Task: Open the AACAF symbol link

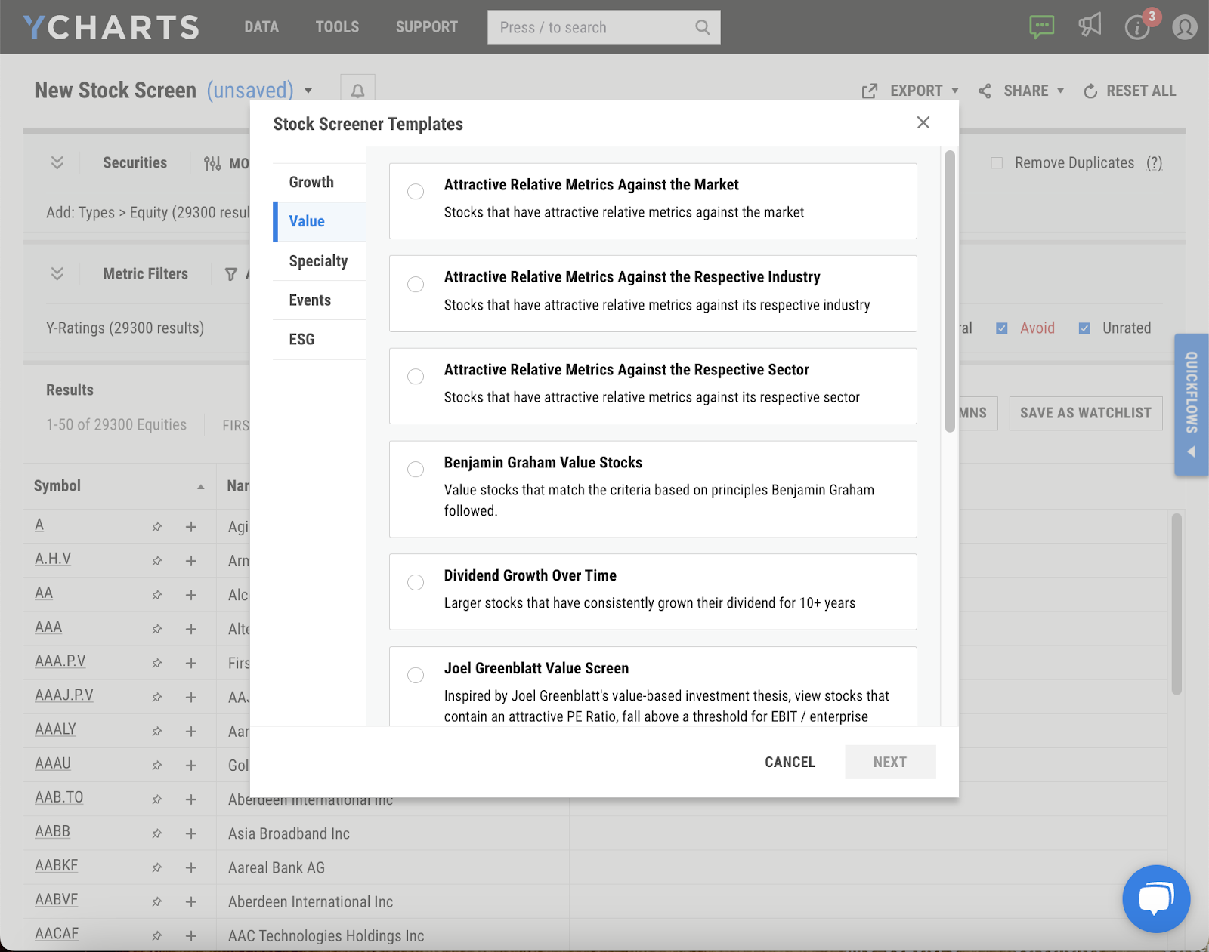Action: point(57,933)
